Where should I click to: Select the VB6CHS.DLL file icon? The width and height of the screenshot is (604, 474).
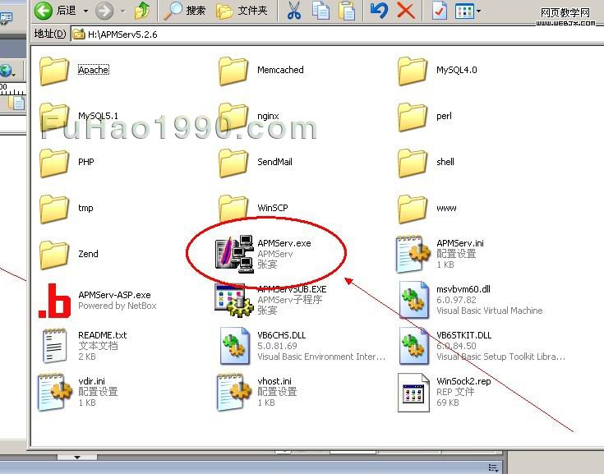tap(234, 346)
